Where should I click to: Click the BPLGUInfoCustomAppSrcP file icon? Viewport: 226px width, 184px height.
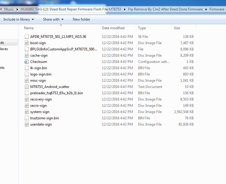pos(27,49)
